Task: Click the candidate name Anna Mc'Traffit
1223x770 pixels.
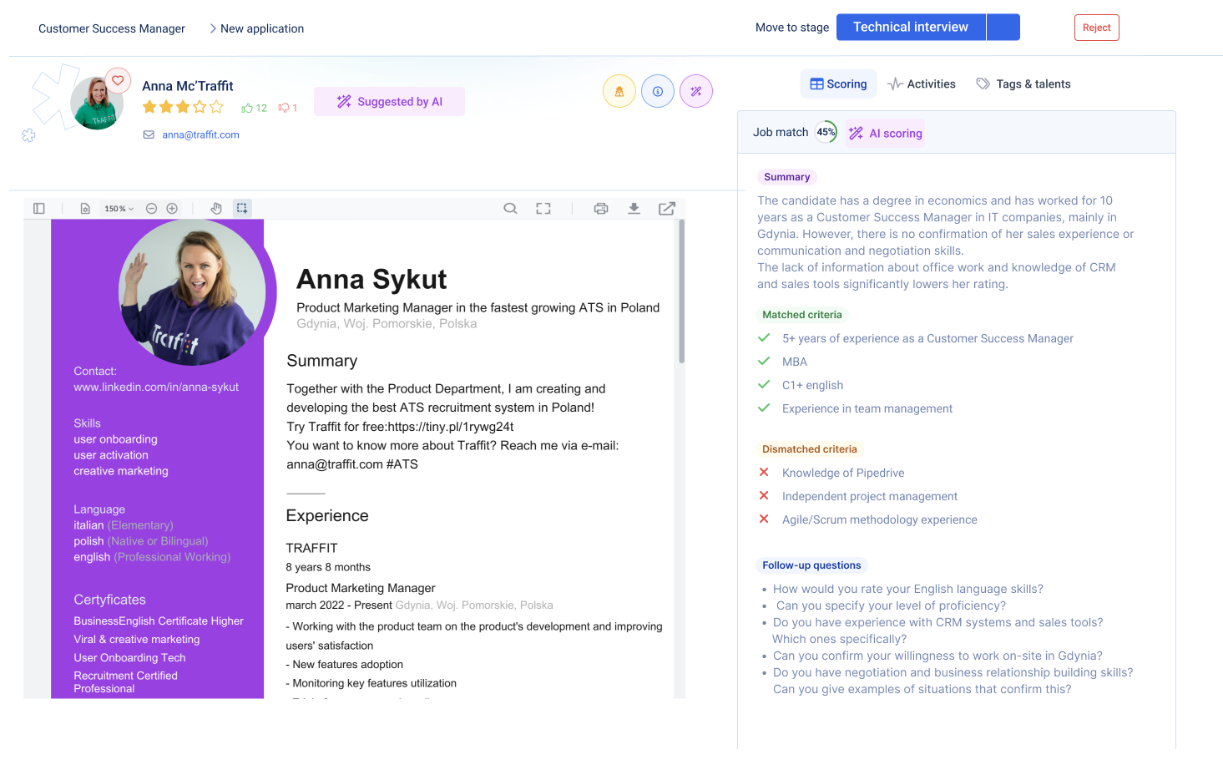Action: click(x=188, y=86)
